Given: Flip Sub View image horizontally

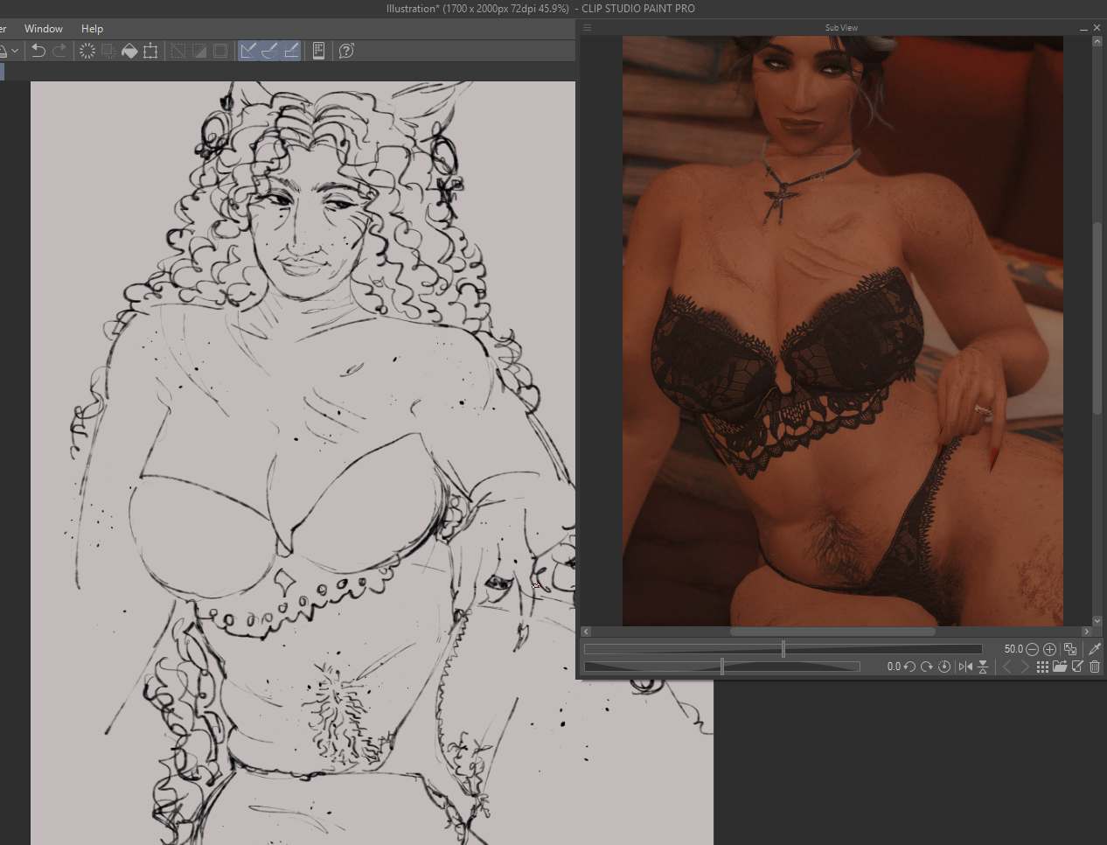Looking at the screenshot, I should point(965,667).
